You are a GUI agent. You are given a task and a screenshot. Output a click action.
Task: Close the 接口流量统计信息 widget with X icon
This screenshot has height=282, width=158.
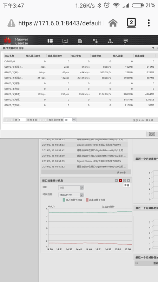129,180
